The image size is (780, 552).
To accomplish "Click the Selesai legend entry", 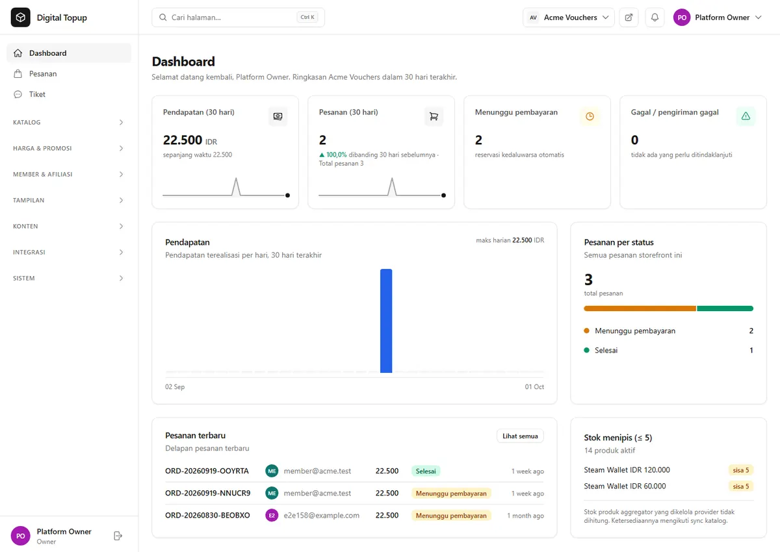I will 668,350.
